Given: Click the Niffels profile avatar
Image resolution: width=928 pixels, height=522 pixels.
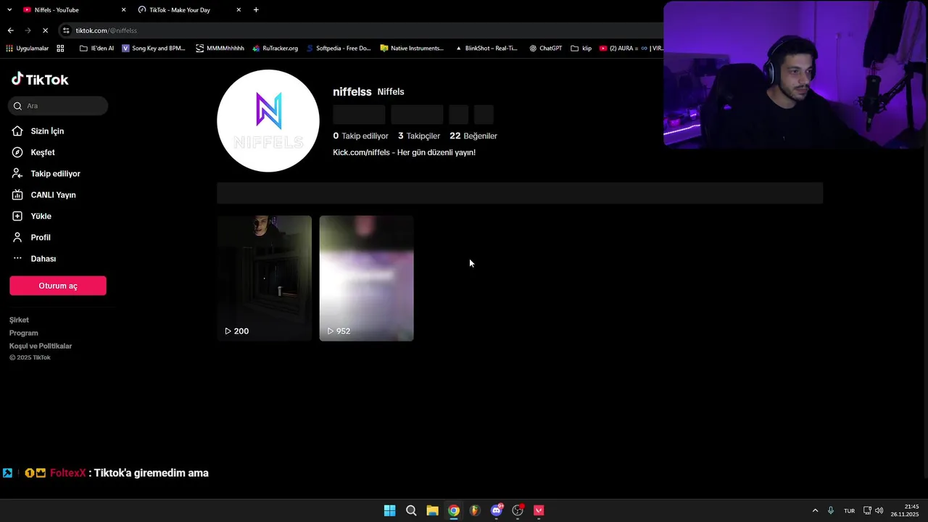Looking at the screenshot, I should [x=268, y=121].
